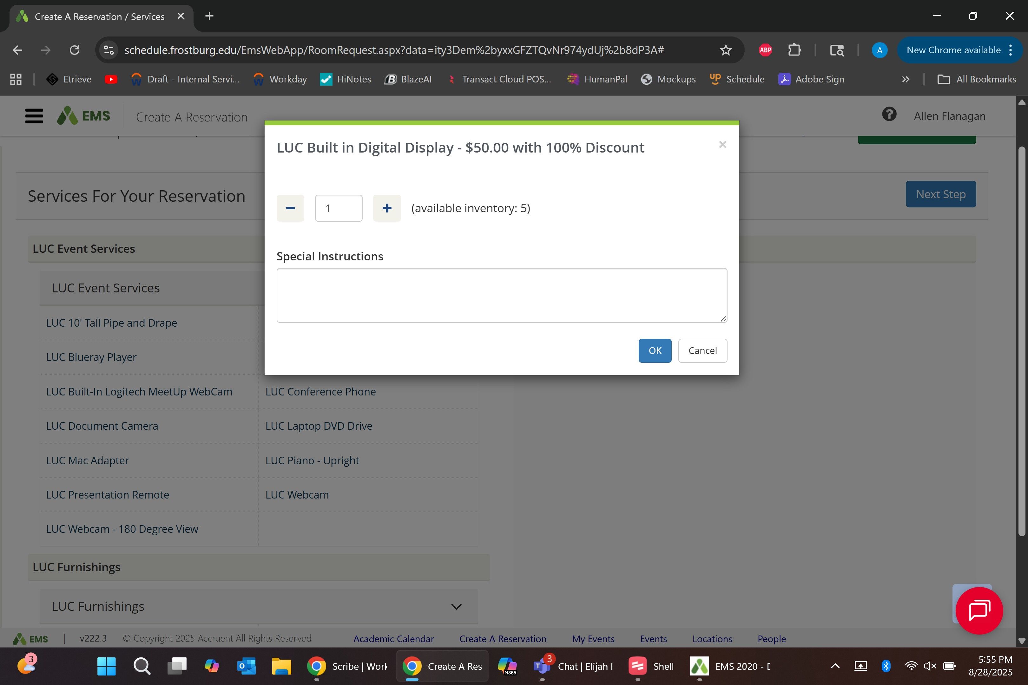The height and width of the screenshot is (685, 1028).
Task: Open the EMS hamburger menu
Action: coord(34,116)
